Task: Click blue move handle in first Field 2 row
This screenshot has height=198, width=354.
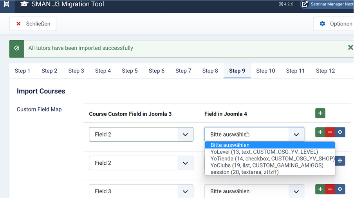Action: 340,132
